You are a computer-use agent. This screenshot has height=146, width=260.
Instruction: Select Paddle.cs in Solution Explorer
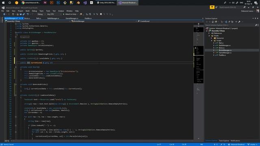pyautogui.click(x=222, y=55)
